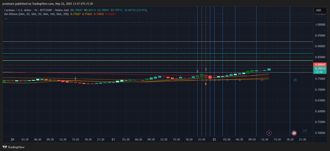The height and width of the screenshot is (151, 330).
Task: Select the MA Ribbon indicator legend
Action: point(36,14)
